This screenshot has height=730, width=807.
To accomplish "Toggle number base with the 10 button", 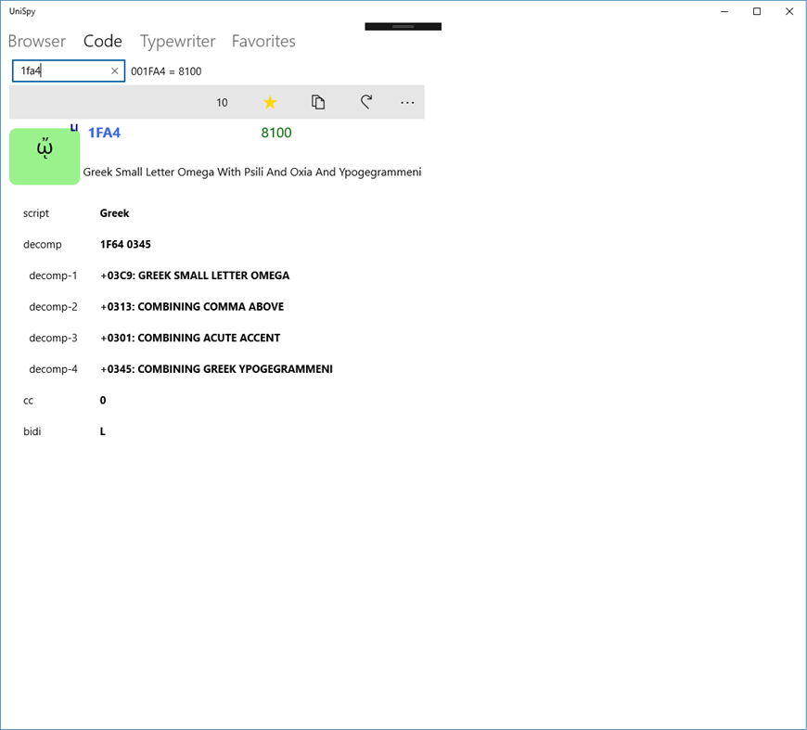I will click(222, 102).
